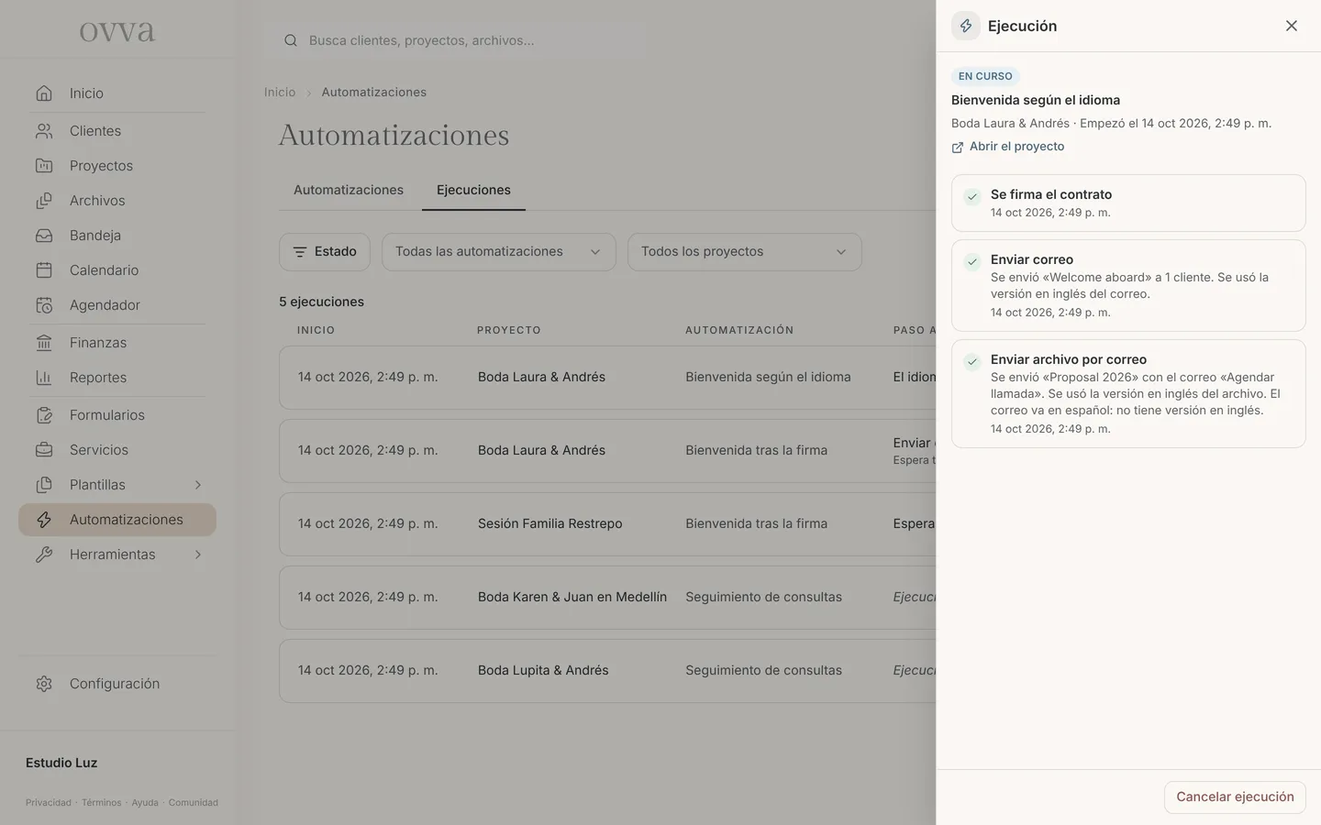Viewport: 1321px width, 825px height.
Task: Open the Comunidad footer link
Action: (x=194, y=803)
